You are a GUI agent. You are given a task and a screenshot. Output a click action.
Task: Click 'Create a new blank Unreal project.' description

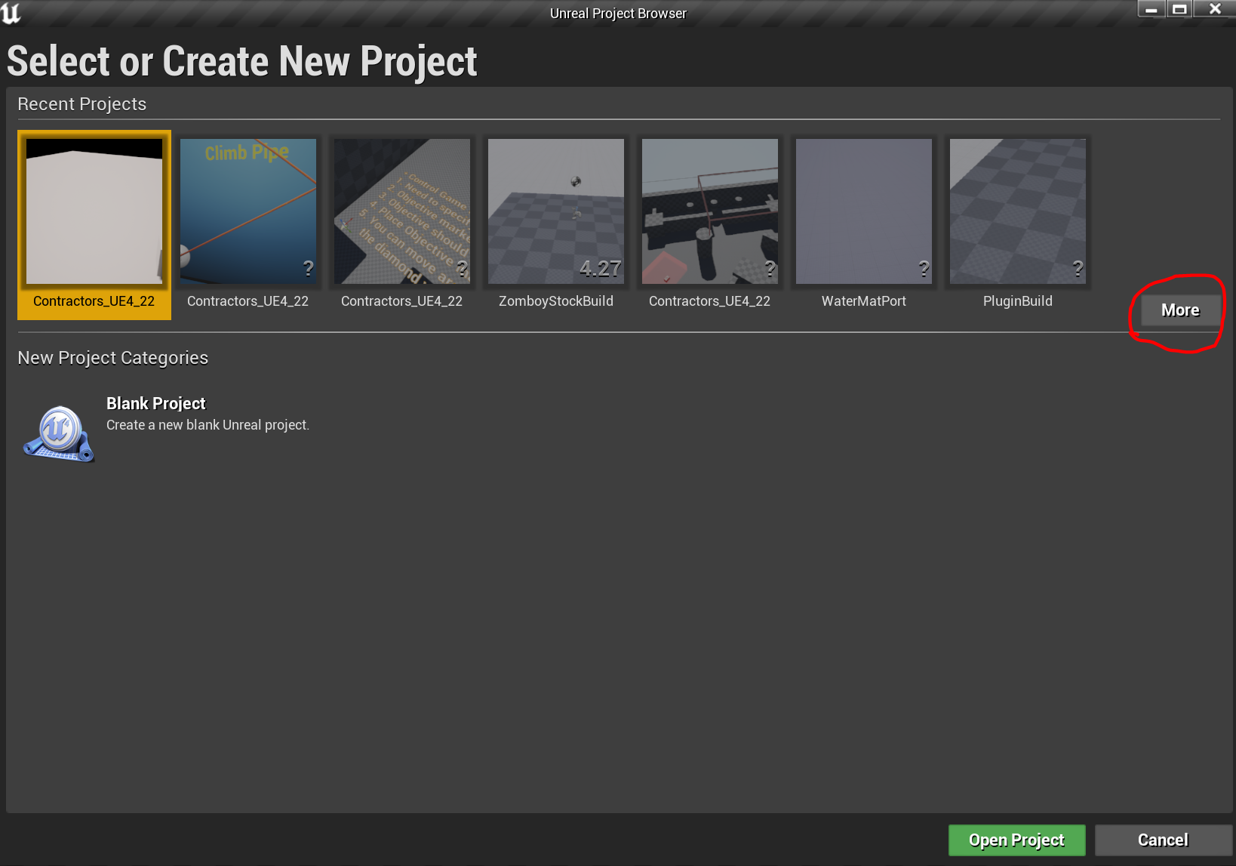click(208, 425)
